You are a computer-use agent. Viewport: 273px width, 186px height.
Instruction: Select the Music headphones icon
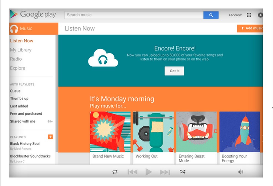click(x=14, y=28)
